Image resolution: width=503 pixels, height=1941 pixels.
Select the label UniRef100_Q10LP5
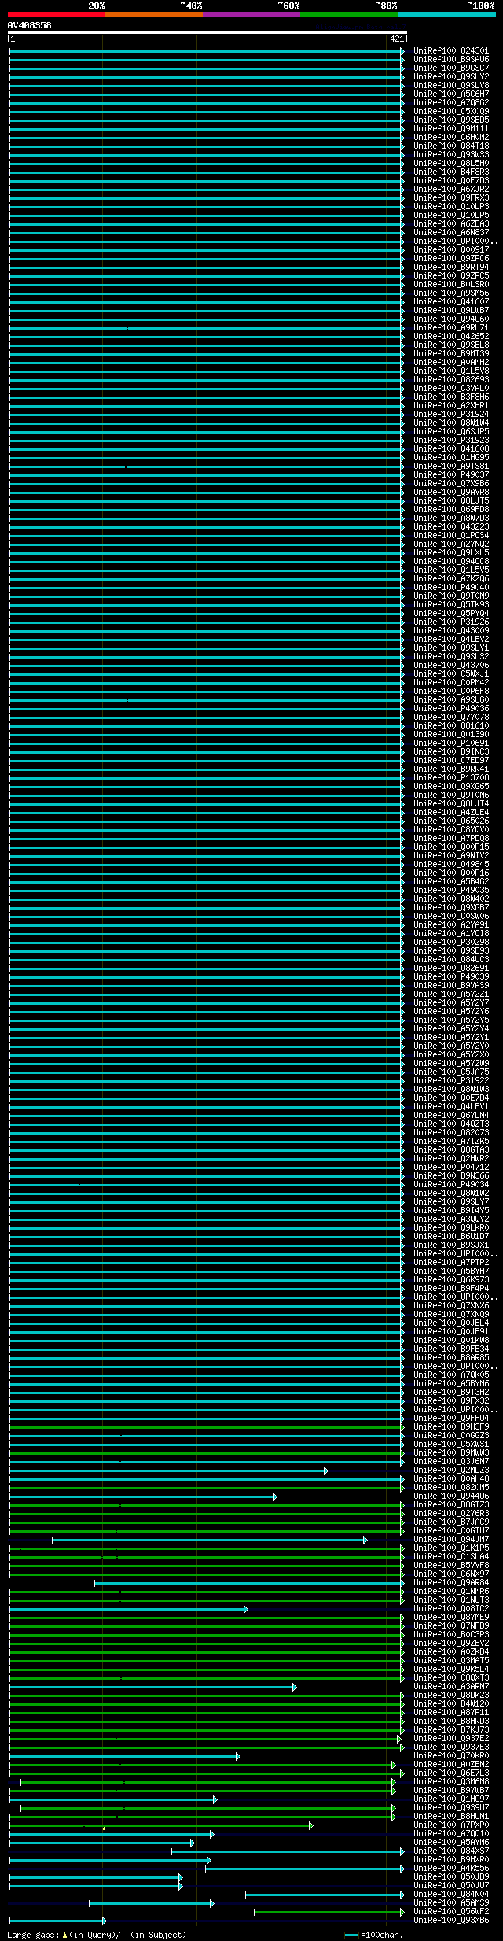451,215
